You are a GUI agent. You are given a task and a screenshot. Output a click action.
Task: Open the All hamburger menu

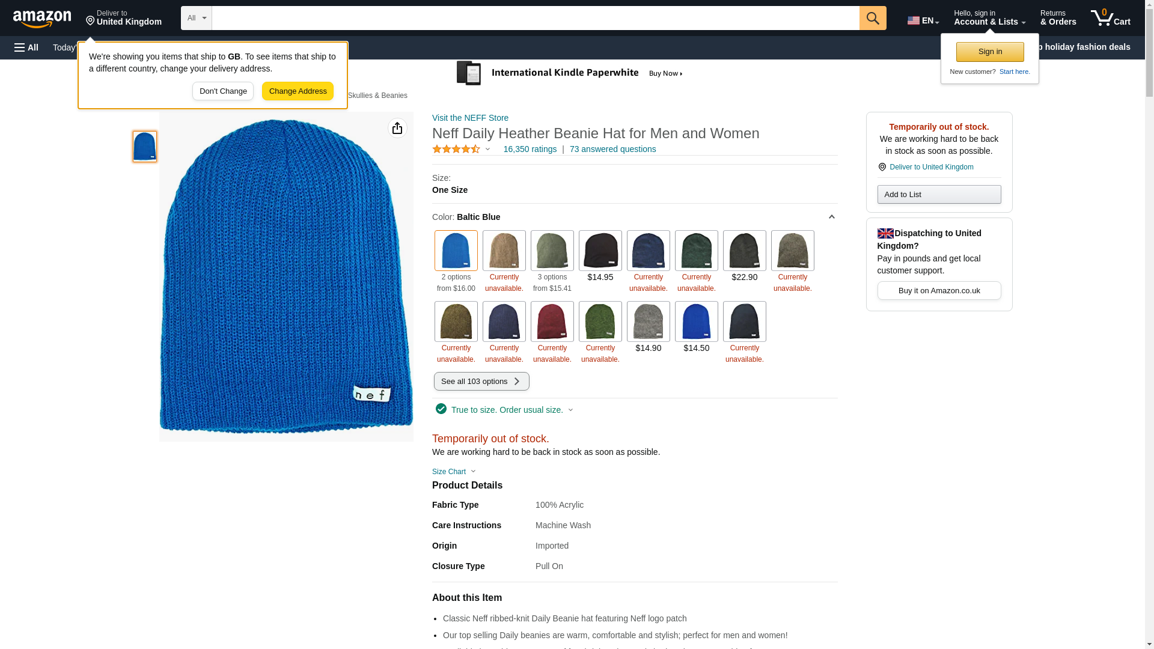[x=26, y=47]
